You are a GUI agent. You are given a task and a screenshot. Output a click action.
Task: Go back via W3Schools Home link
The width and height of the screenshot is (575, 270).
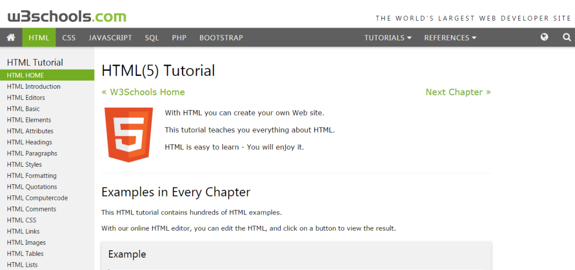pyautogui.click(x=143, y=92)
